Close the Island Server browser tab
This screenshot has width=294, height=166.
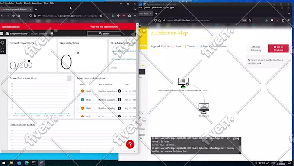tap(150, 13)
